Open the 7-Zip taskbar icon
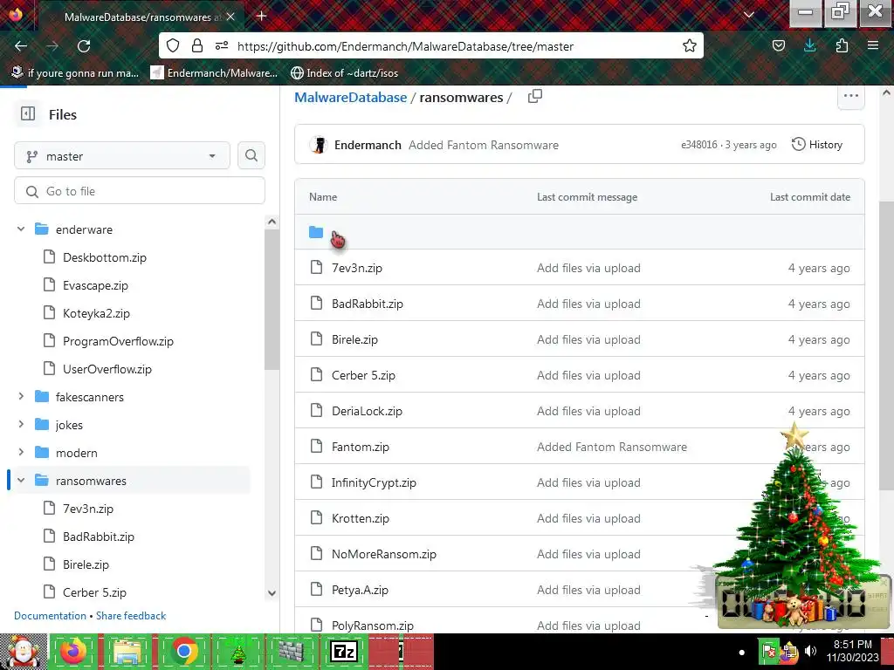Viewport: 894px width, 670px height. click(x=344, y=652)
